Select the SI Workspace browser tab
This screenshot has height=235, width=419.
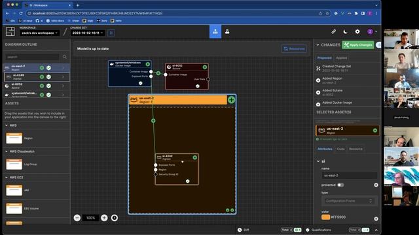pos(48,5)
